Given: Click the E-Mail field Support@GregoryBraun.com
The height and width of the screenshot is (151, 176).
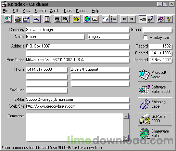Looking at the screenshot, I should click(x=77, y=99).
